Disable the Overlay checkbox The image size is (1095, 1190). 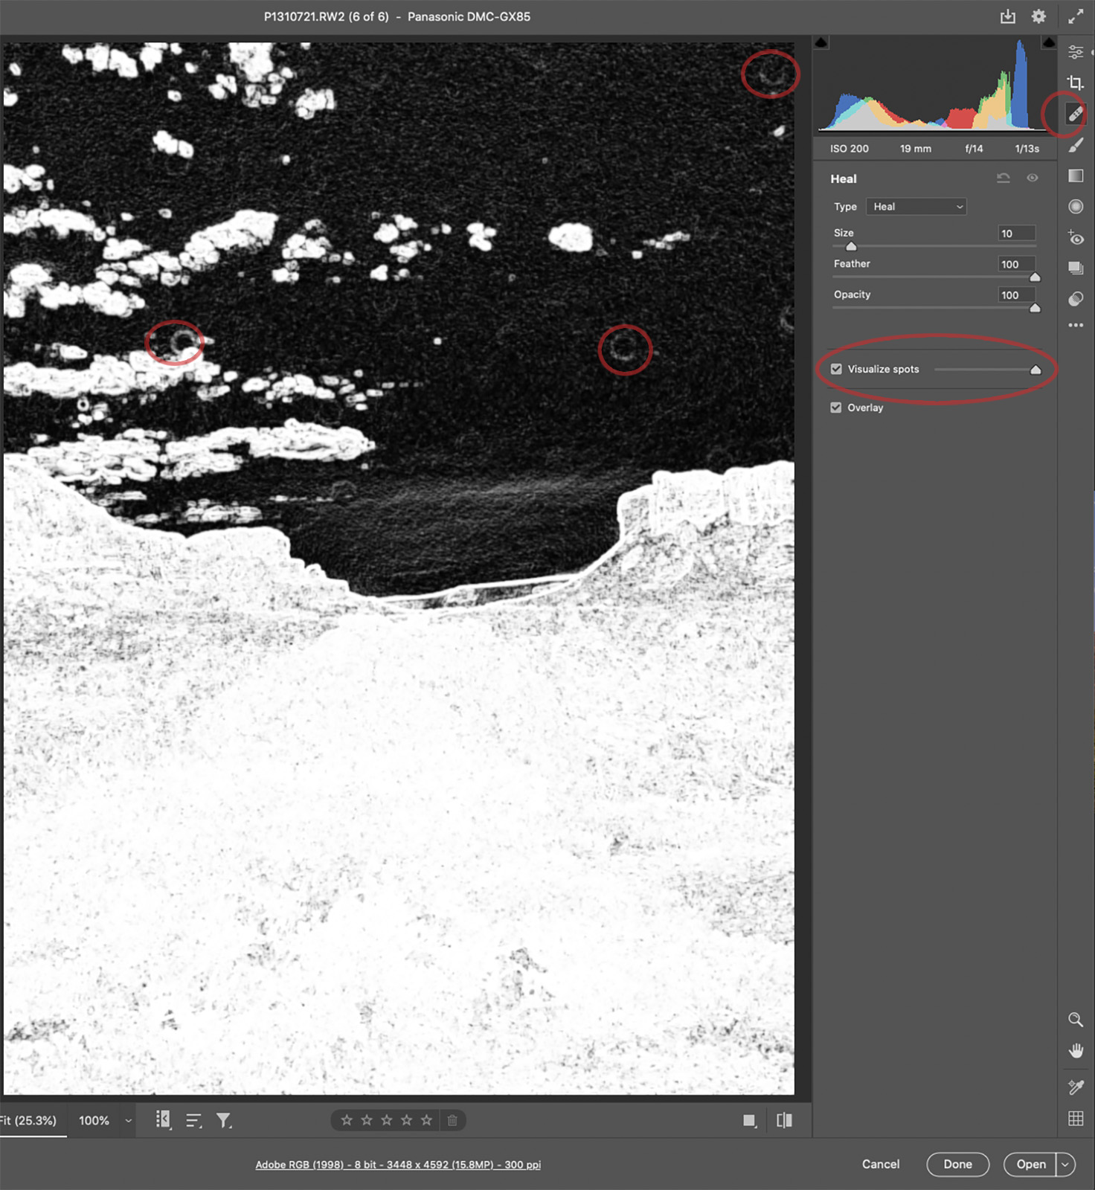pos(836,408)
